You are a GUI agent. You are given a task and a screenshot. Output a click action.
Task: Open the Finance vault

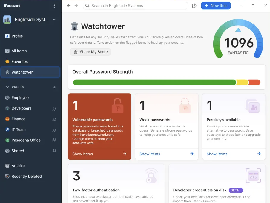pos(30,119)
